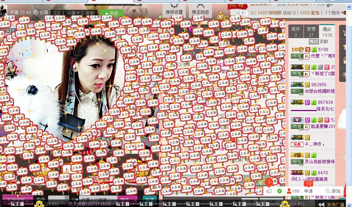Switch to the 管理 management tab

[x=311, y=32]
